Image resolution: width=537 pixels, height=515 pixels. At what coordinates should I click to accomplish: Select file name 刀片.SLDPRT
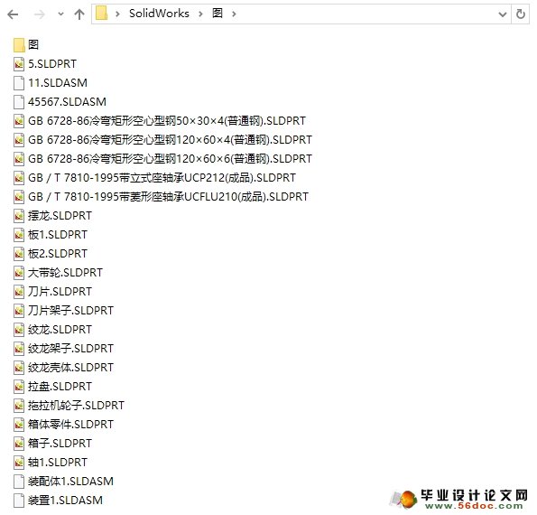[x=60, y=292]
